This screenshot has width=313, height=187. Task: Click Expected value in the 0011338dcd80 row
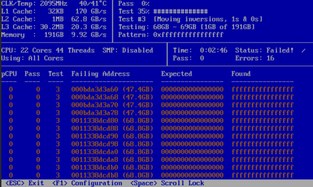click(192, 120)
